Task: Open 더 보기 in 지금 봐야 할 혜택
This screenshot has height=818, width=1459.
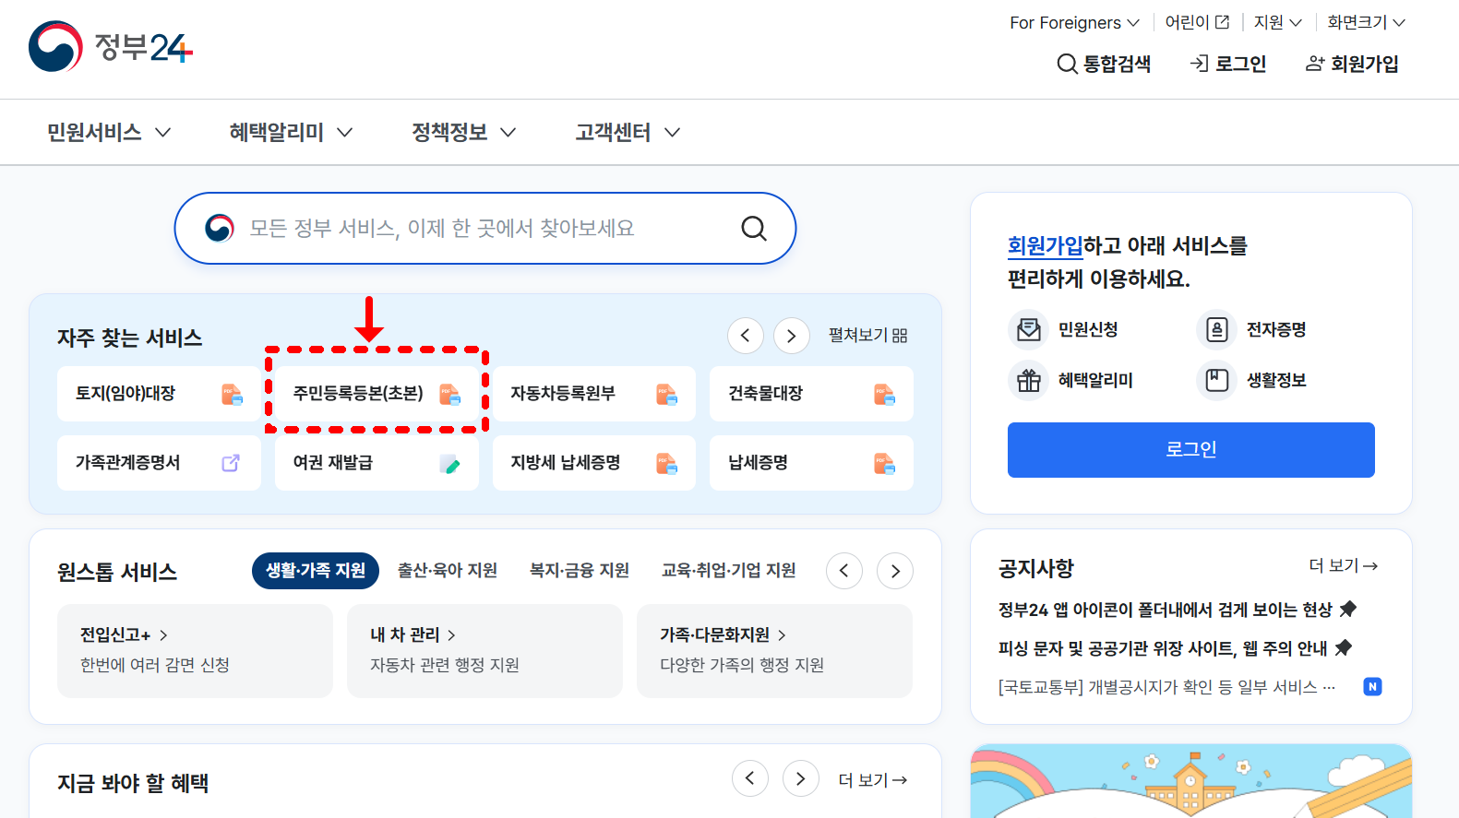Action: coord(872,780)
